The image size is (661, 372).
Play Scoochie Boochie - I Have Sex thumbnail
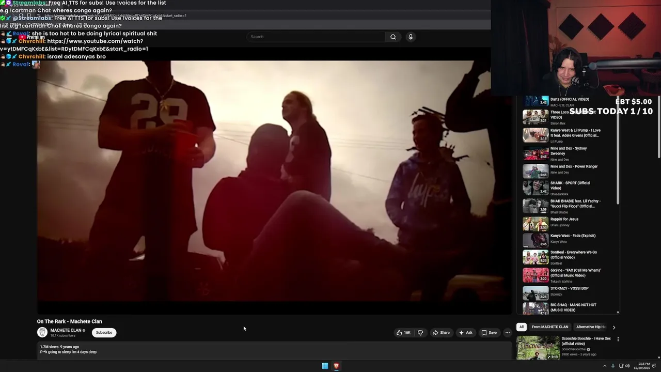[x=538, y=348]
